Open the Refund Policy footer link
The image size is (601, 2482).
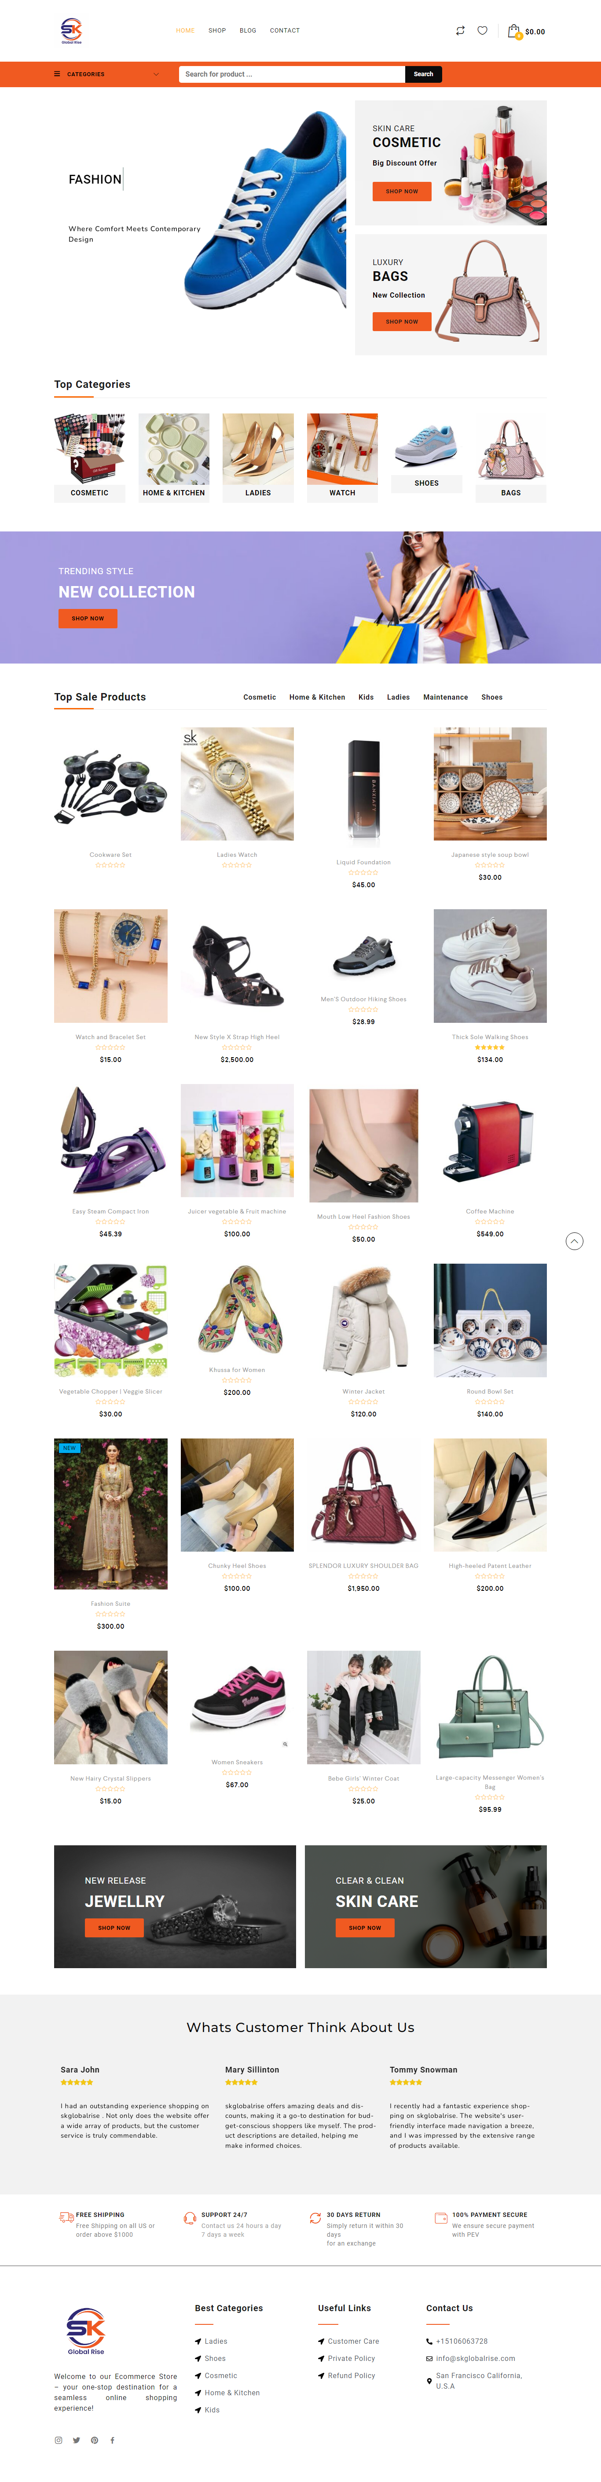point(351,2376)
